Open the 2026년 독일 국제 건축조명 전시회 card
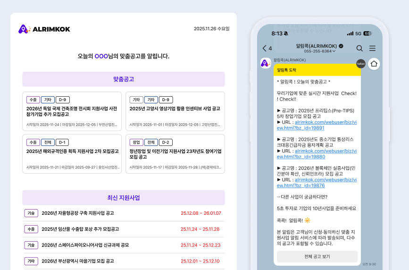Screen dimensions: 409x270 point(72,111)
